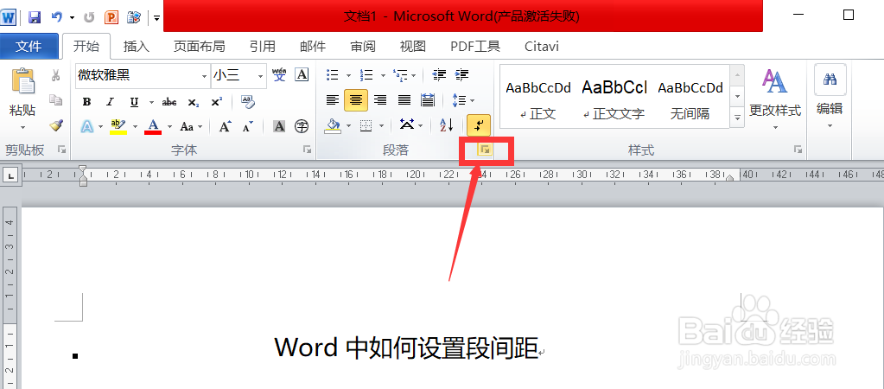The width and height of the screenshot is (884, 389).
Task: Click the Paste clipboard icon
Action: [x=22, y=81]
